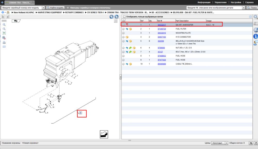Select the 88 - ACCESSORIES breadcrumb
This screenshot has height=149, width=258.
pyautogui.click(x=160, y=12)
